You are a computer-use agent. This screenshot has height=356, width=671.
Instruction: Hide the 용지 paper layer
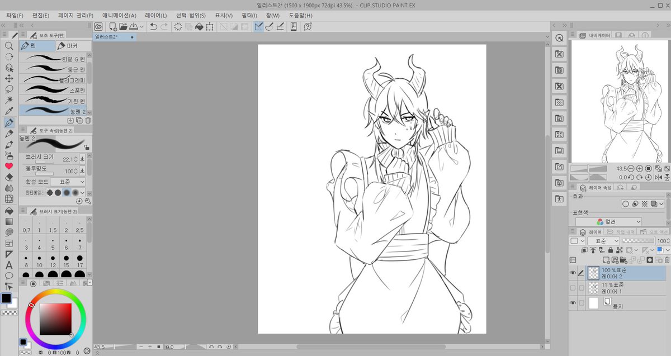click(572, 303)
